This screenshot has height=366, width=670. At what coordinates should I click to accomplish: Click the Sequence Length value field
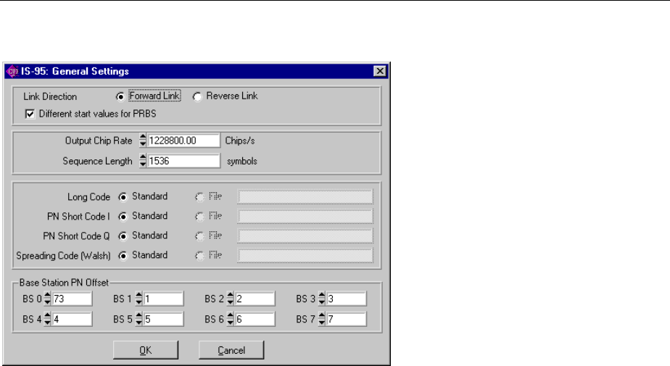[x=183, y=161]
